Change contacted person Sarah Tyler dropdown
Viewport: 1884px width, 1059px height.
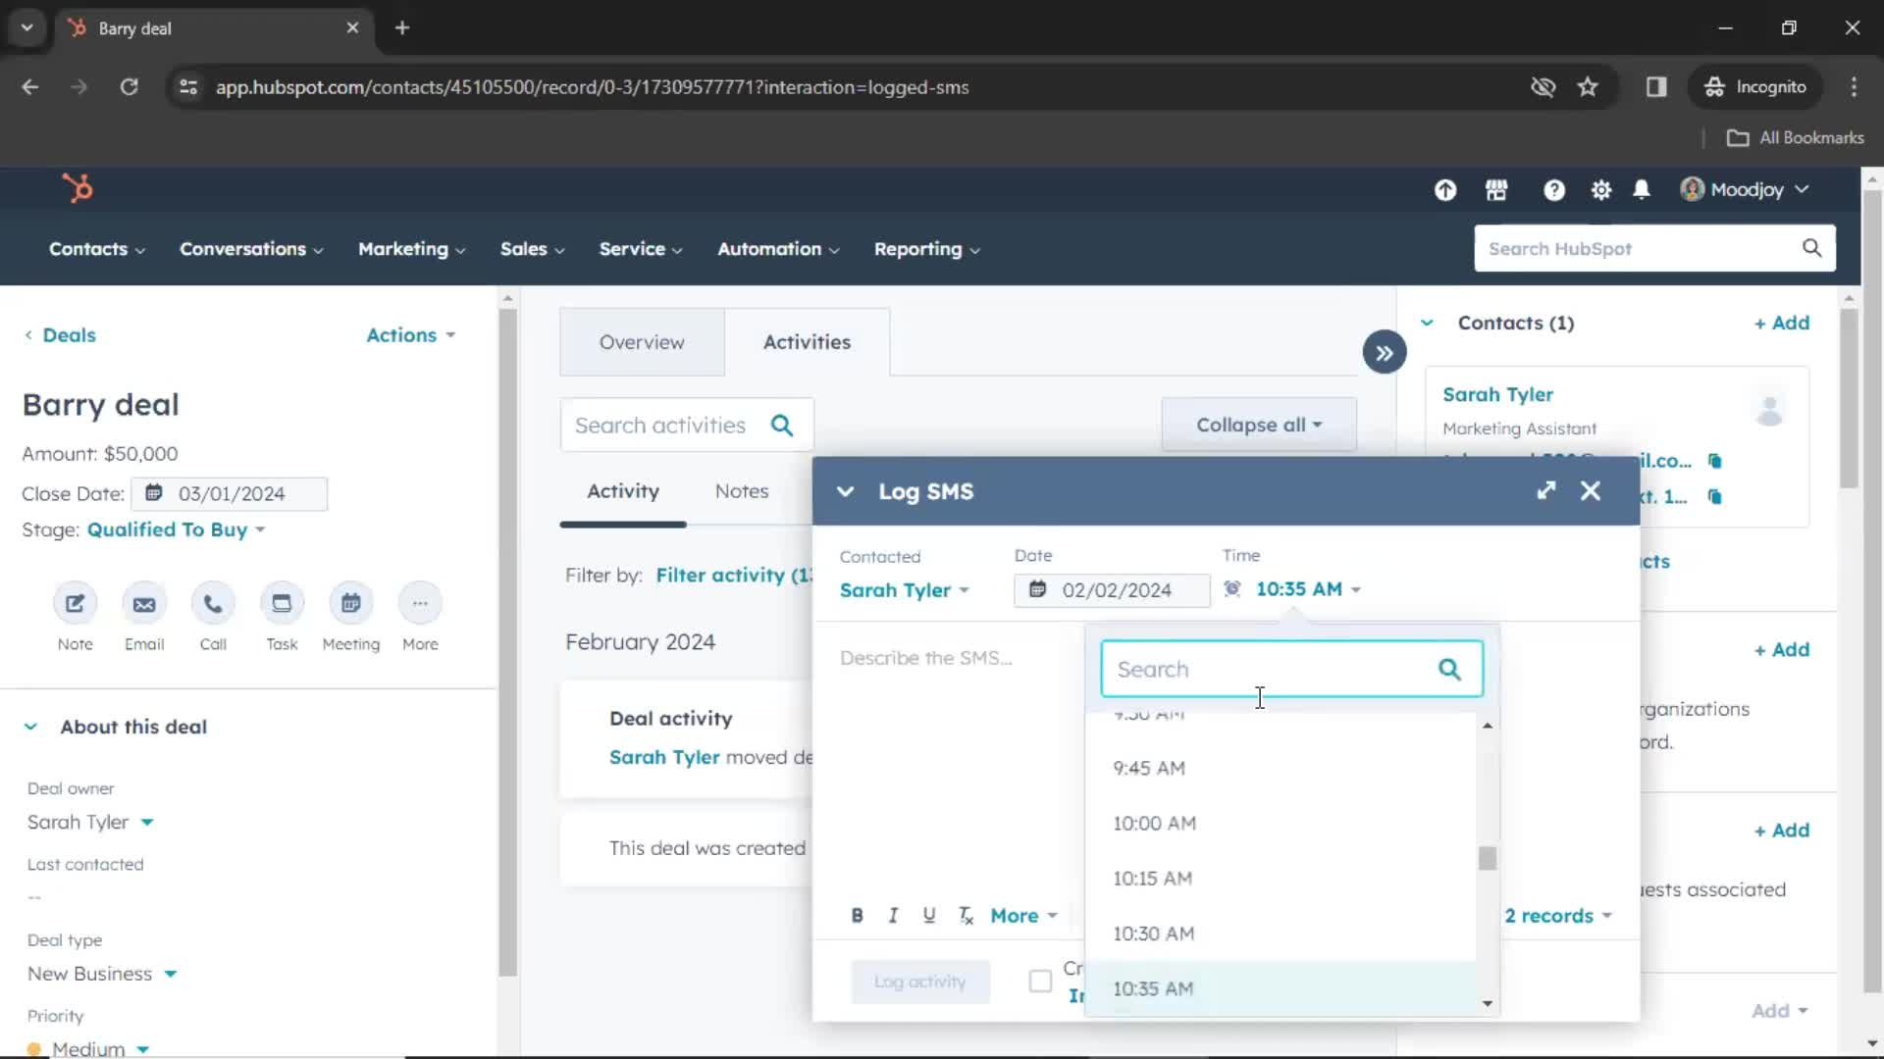pyautogui.click(x=904, y=590)
